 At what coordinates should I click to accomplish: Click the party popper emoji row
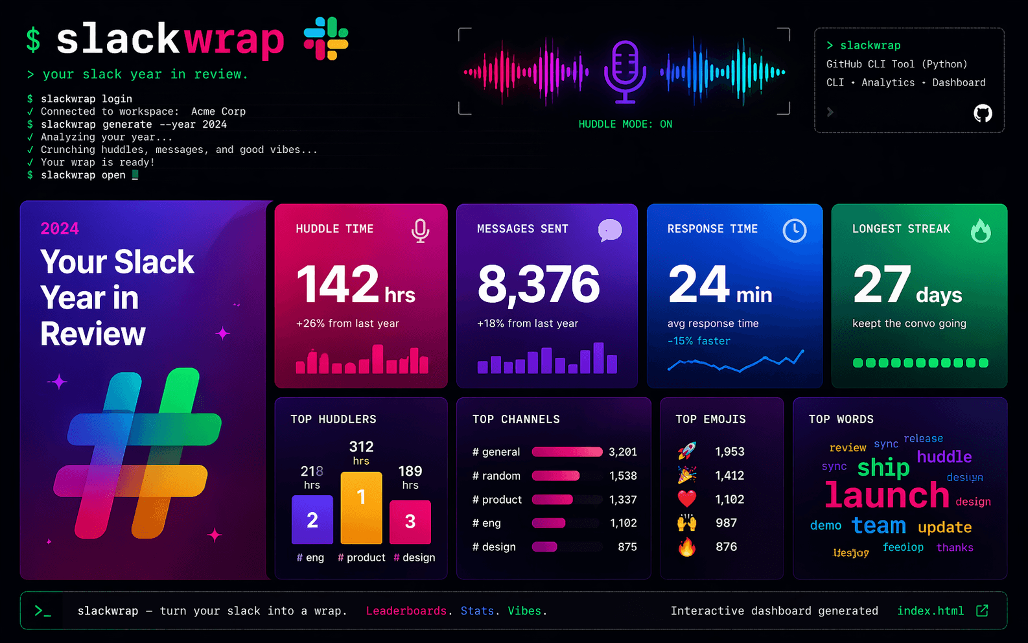tap(711, 475)
